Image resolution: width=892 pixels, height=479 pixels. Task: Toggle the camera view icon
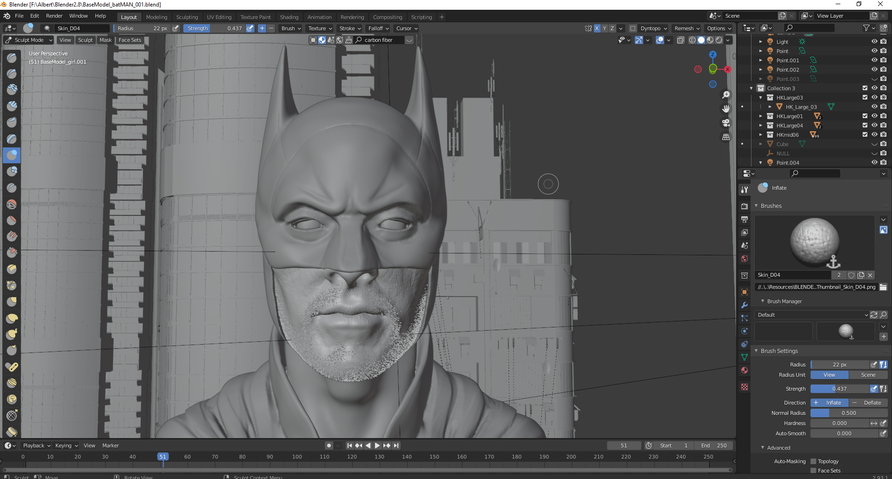725,123
